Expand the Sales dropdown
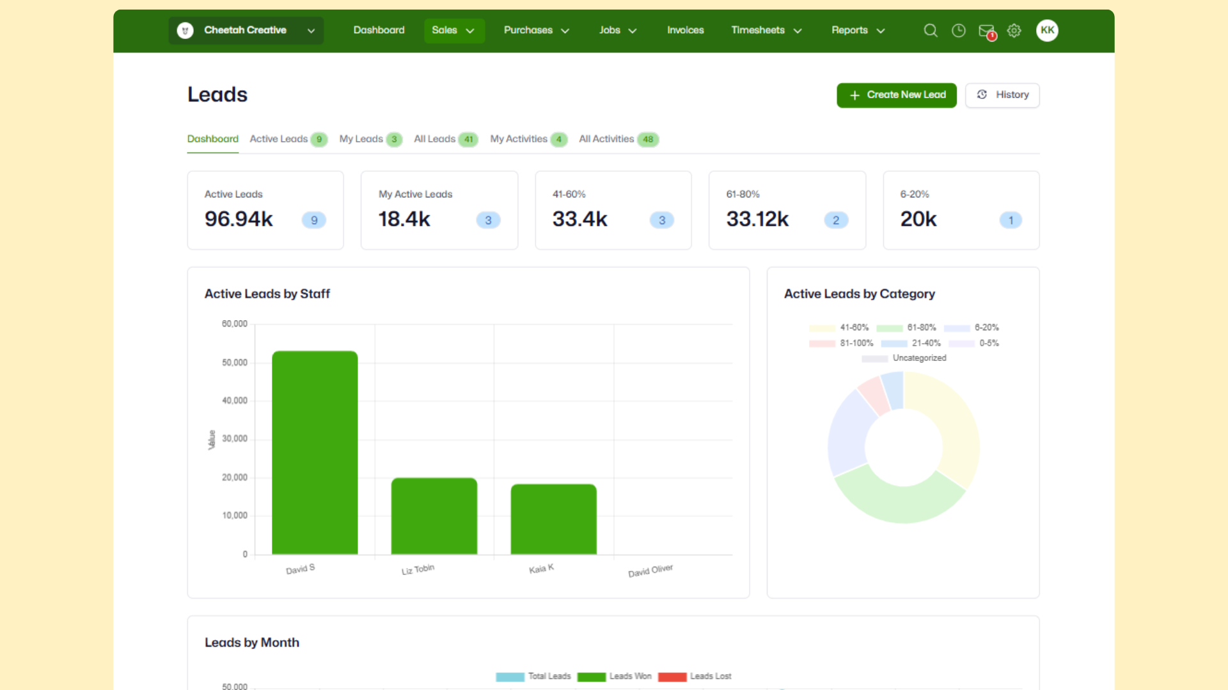 tap(454, 30)
